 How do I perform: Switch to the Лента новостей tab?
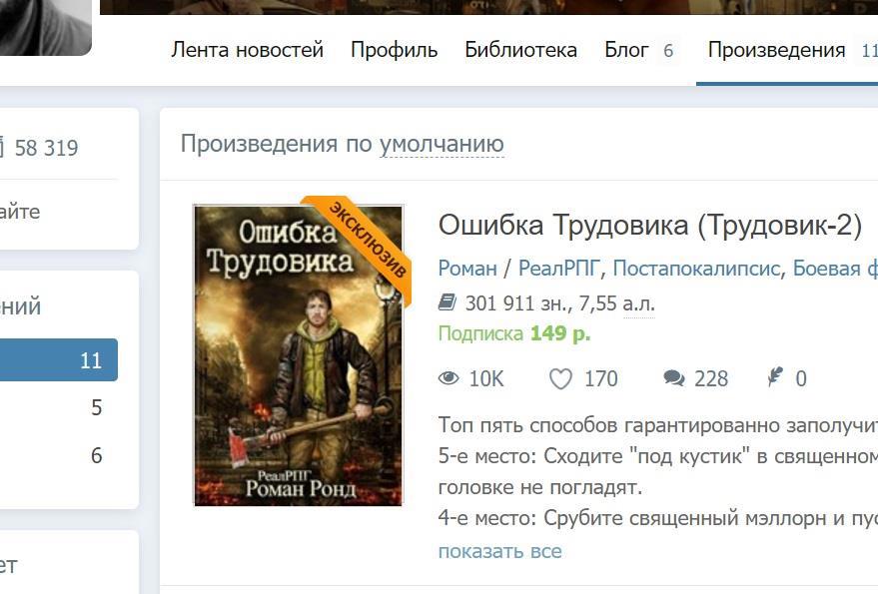[247, 50]
